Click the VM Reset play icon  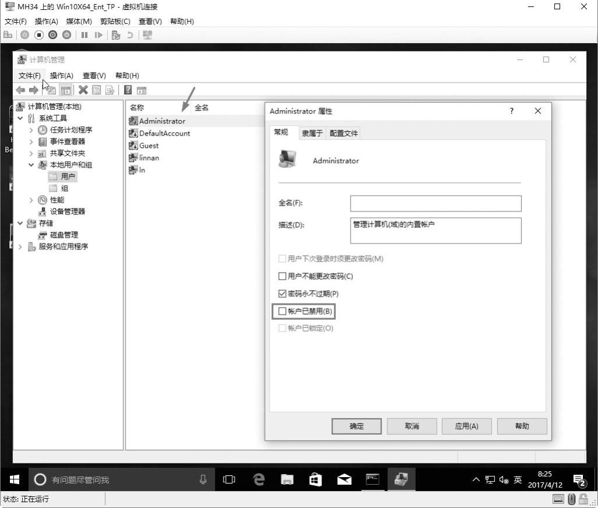click(x=98, y=35)
